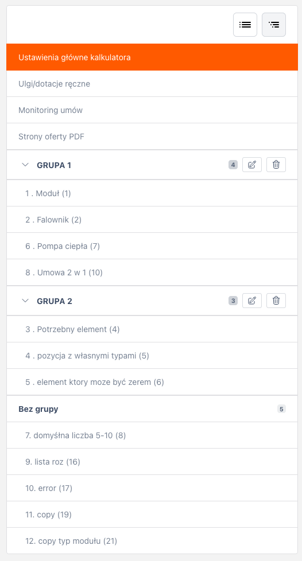Collapse GRUPA 2 chevron
Image resolution: width=302 pixels, height=561 pixels.
click(x=25, y=301)
